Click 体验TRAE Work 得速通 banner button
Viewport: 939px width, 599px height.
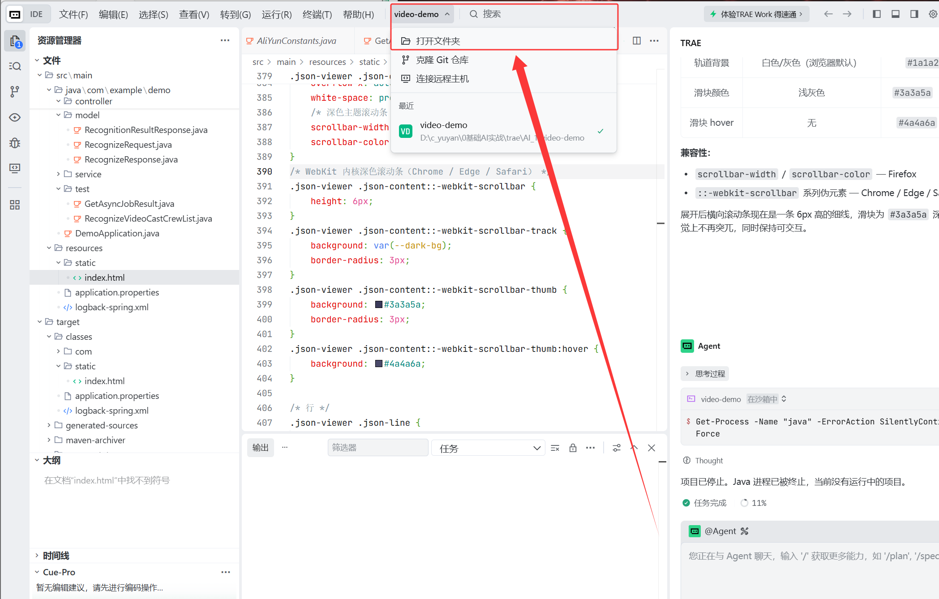[x=756, y=14]
